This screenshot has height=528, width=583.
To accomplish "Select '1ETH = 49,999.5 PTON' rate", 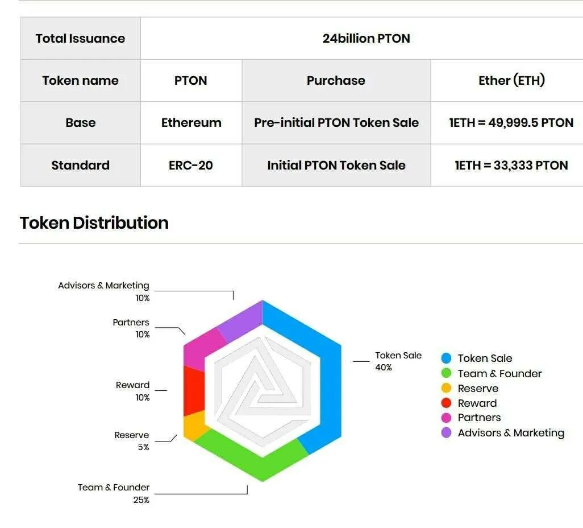I will pos(511,123).
